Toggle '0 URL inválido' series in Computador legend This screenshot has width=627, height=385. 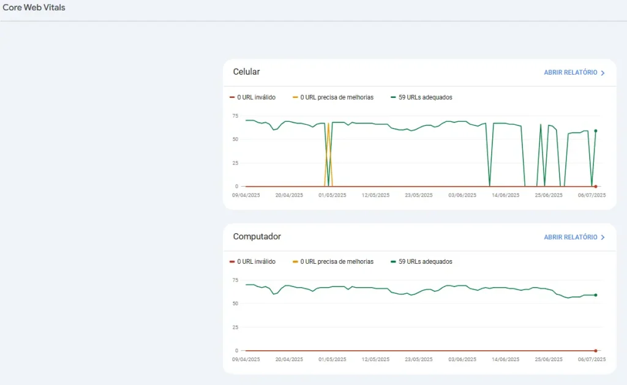256,262
